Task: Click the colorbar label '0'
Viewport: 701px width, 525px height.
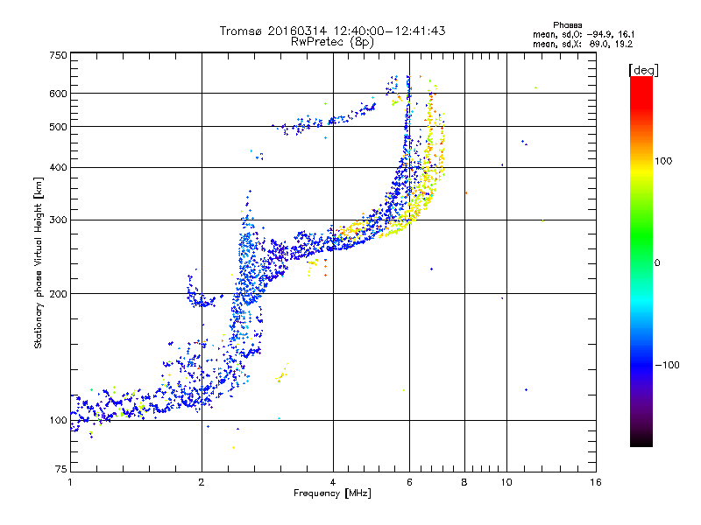Action: pos(657,263)
